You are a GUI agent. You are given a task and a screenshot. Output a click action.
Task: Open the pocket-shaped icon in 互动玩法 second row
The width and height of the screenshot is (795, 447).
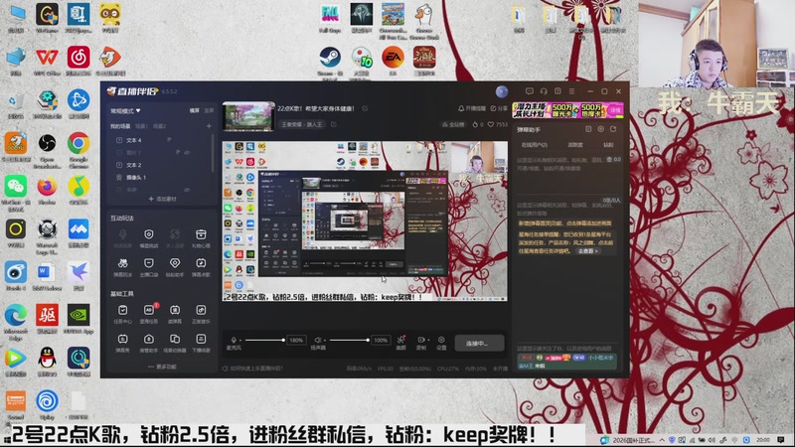pyautogui.click(x=148, y=263)
